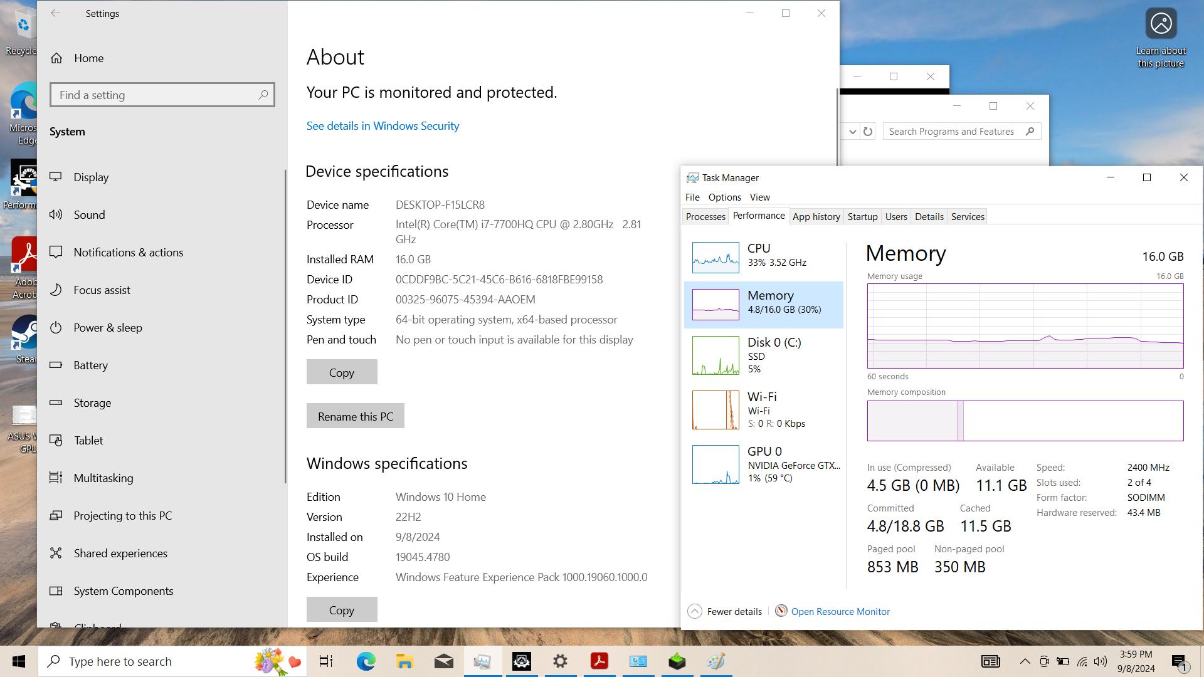This screenshot has height=677, width=1204.
Task: Refresh the Programs and Features window
Action: (x=868, y=132)
